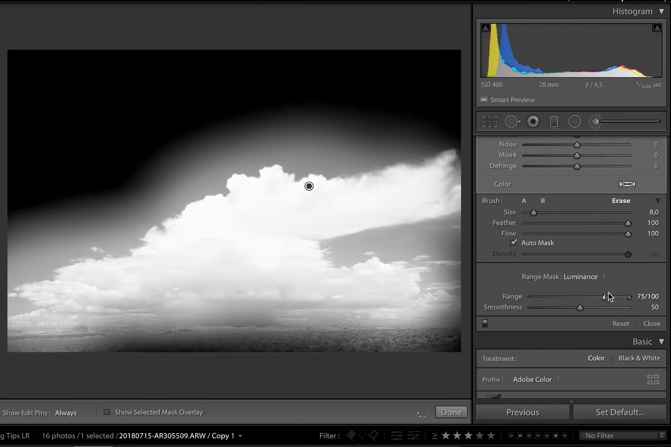Viewport: 671px width, 447px height.
Task: Collapse the Basic panel
Action: (x=662, y=342)
